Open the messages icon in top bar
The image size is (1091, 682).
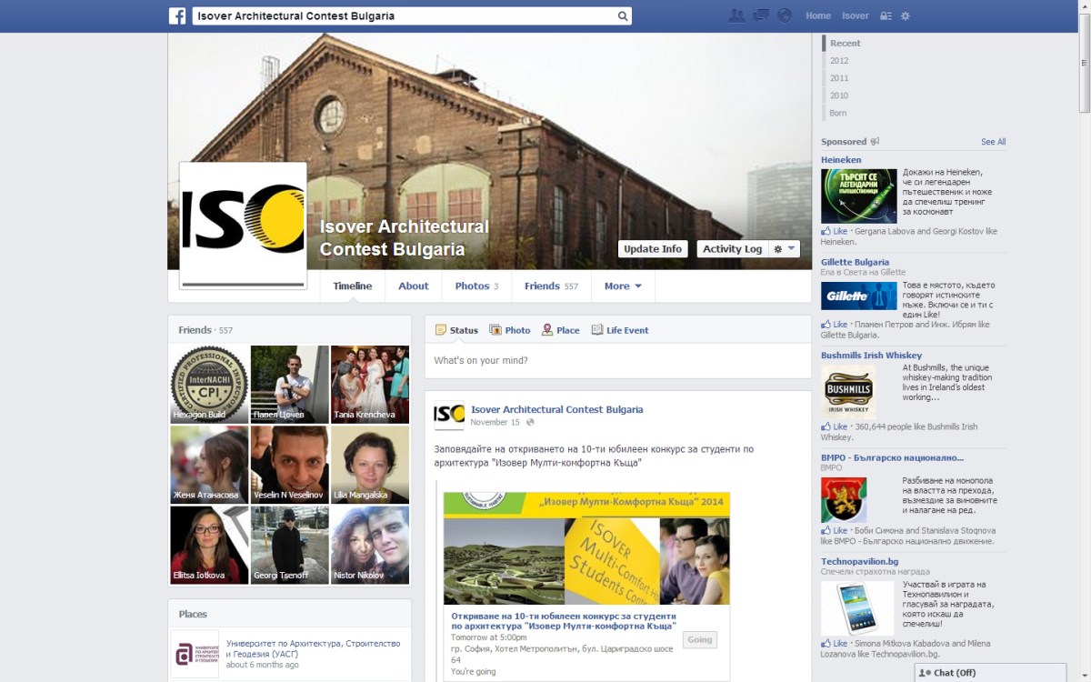761,15
